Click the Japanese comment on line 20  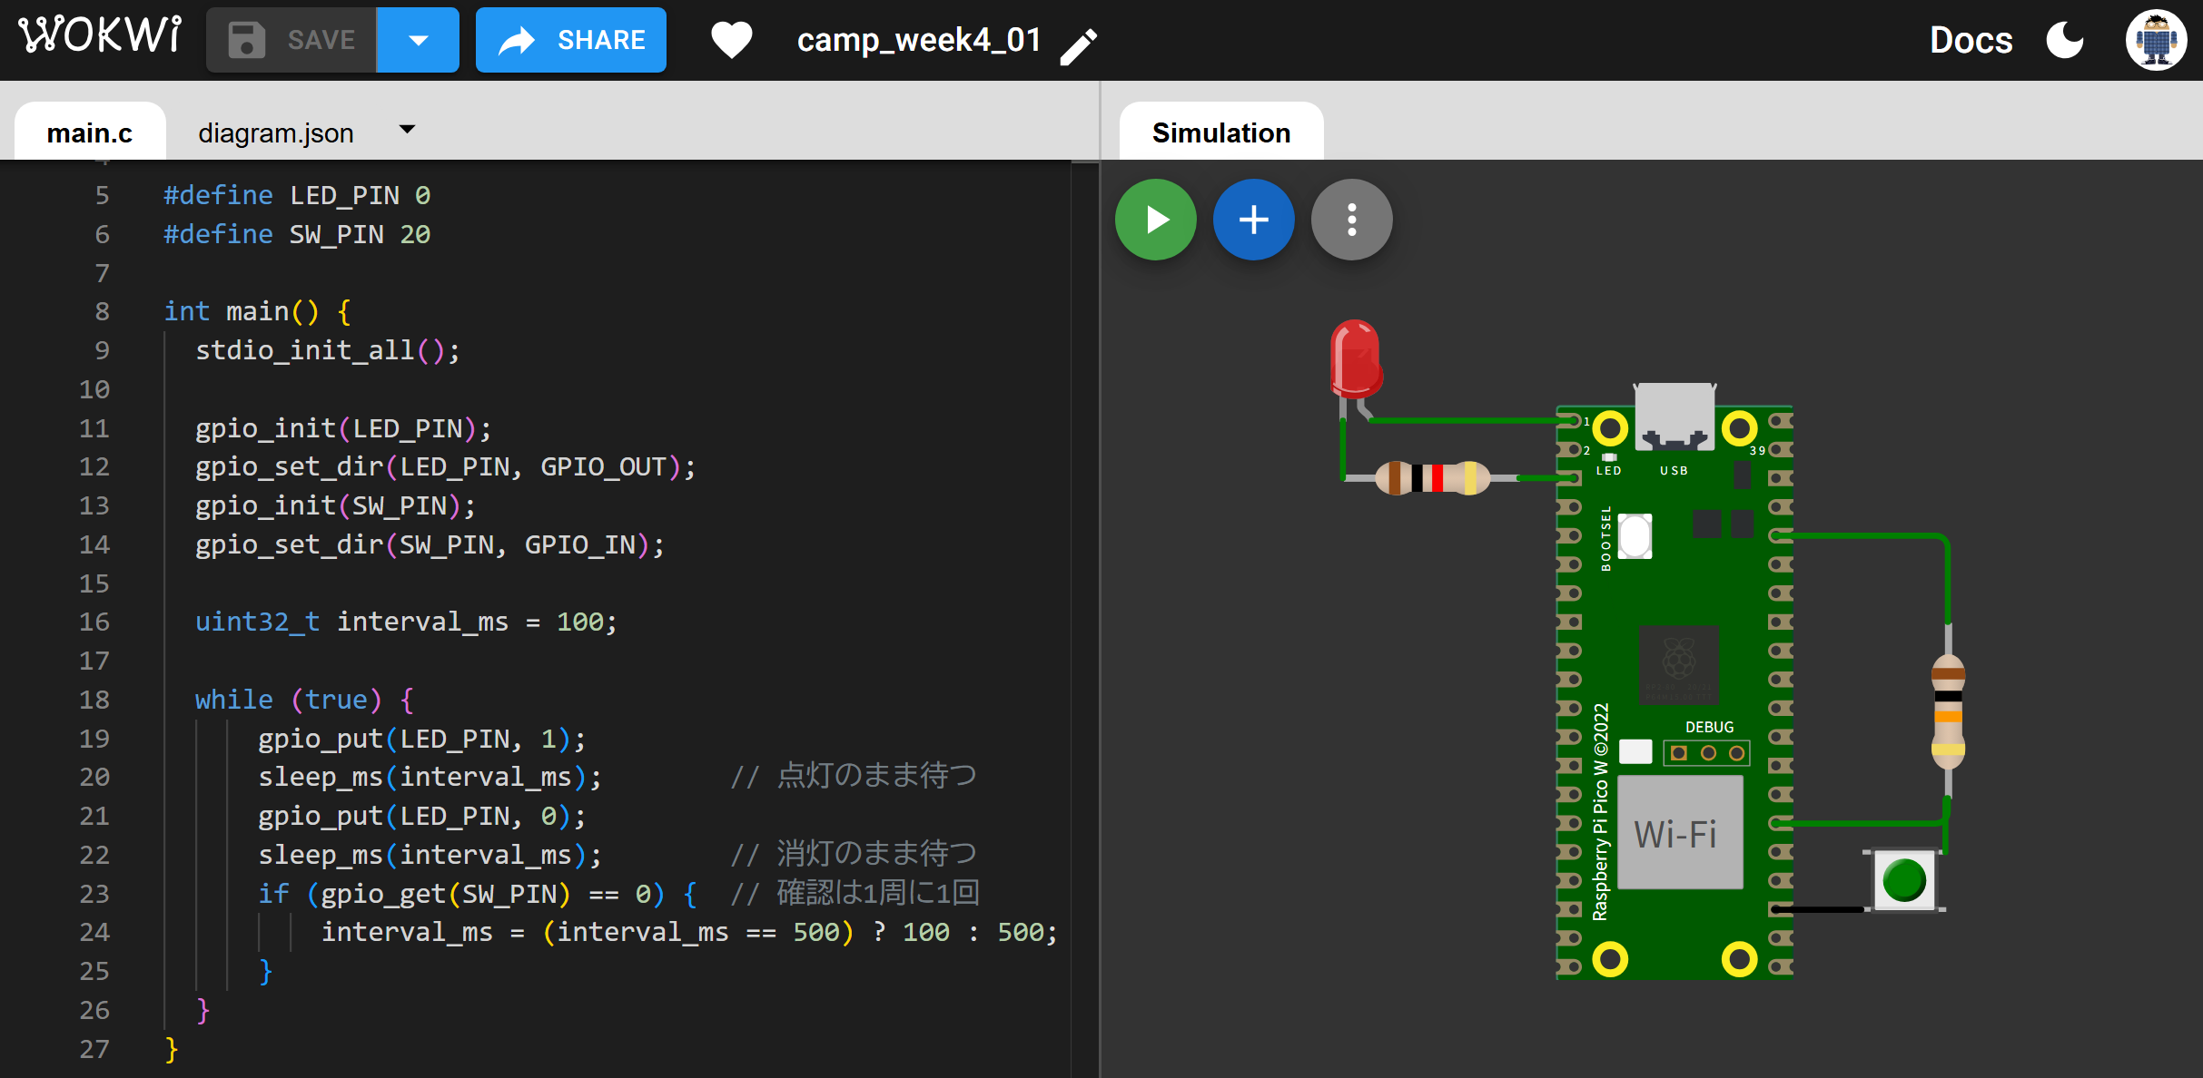pos(855,777)
